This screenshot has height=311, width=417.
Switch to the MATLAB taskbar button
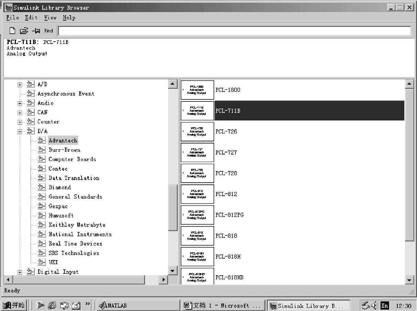click(138, 305)
